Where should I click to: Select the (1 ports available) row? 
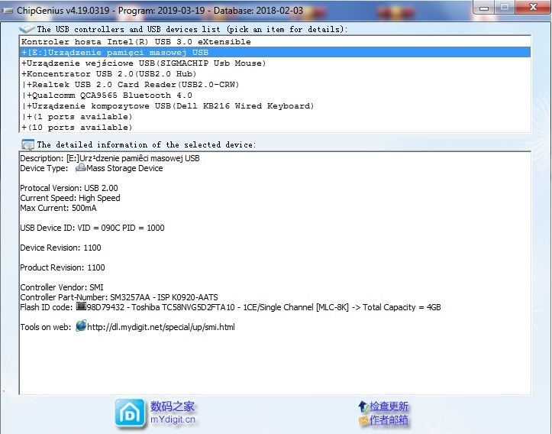275,117
